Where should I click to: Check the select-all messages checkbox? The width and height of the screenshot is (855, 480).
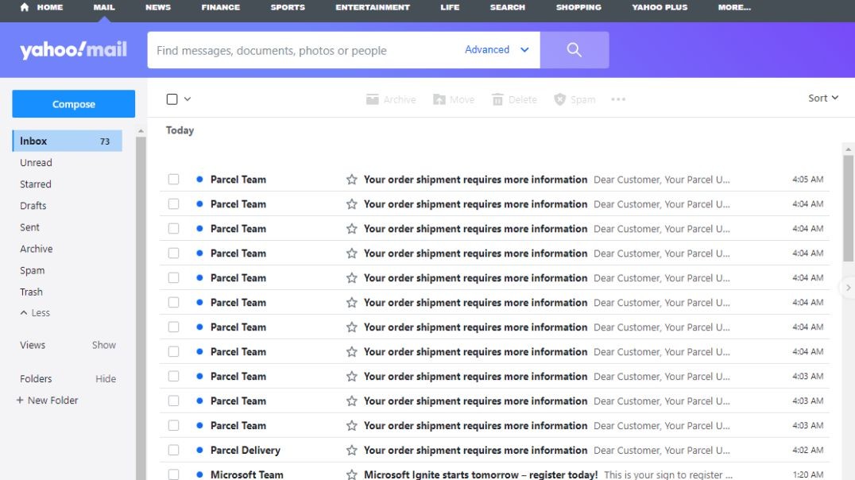tap(171, 98)
